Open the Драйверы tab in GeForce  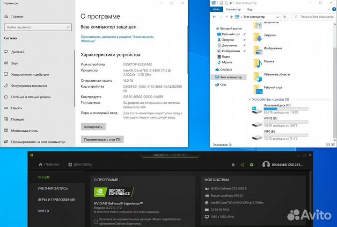pos(80,164)
